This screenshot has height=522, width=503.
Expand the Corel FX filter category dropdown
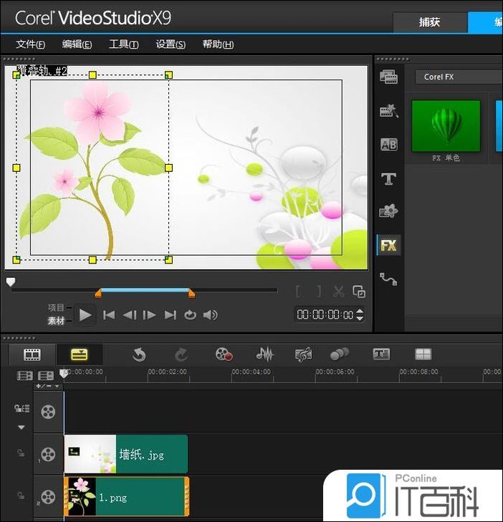pos(459,77)
